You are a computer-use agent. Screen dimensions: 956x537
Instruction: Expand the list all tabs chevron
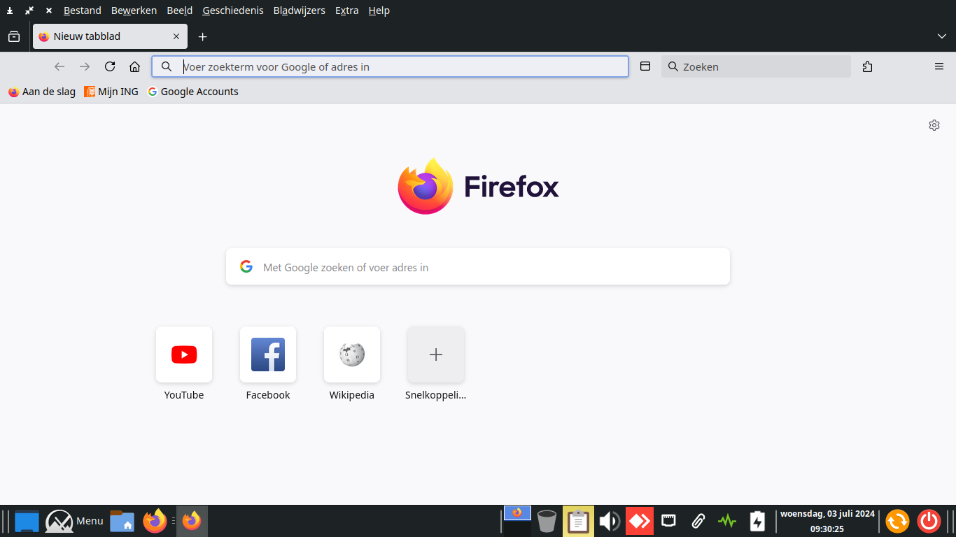(x=941, y=36)
